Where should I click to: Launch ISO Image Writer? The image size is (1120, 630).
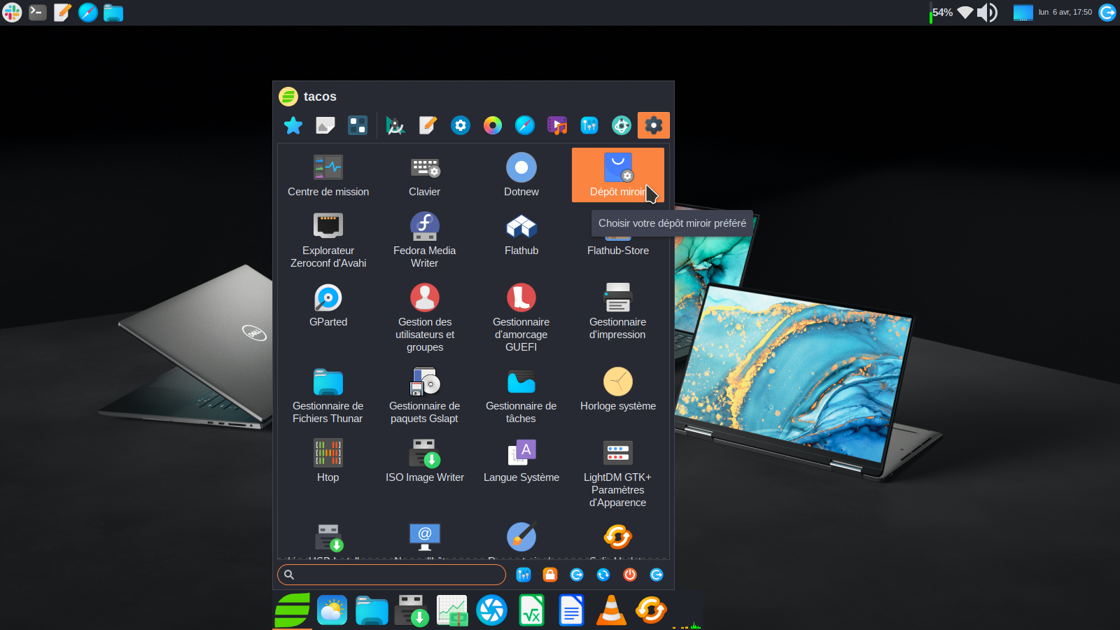tap(424, 461)
